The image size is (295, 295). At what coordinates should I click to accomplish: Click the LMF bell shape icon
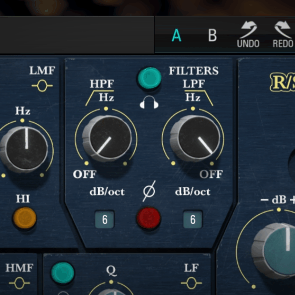[x=42, y=86]
